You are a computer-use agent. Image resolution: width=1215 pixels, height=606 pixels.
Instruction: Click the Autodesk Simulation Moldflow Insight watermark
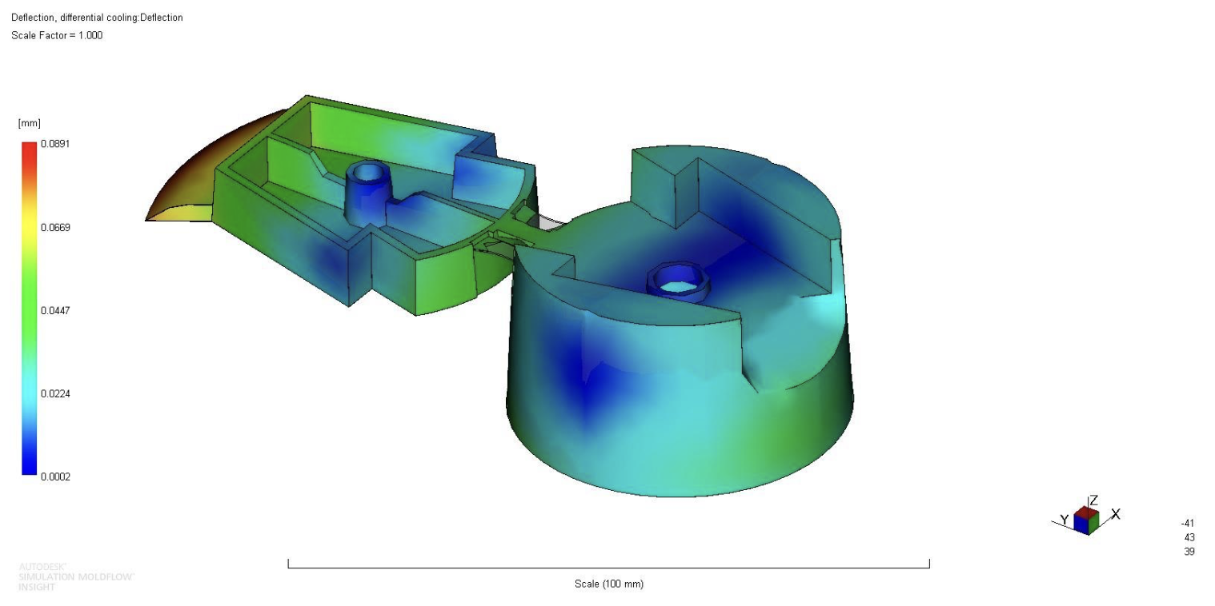point(77,576)
